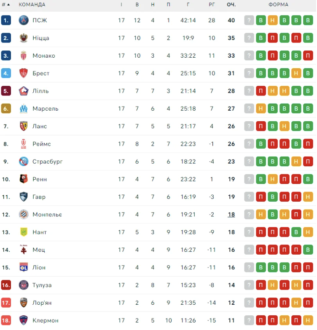Open the Ланс team name link

pyautogui.click(x=40, y=126)
